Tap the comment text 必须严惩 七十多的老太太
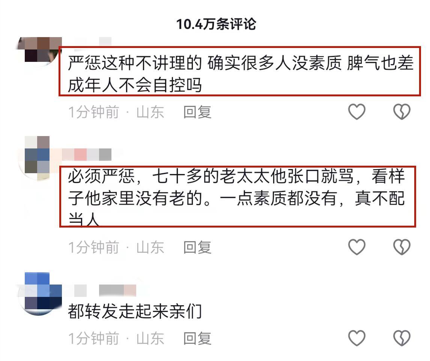 236,197
